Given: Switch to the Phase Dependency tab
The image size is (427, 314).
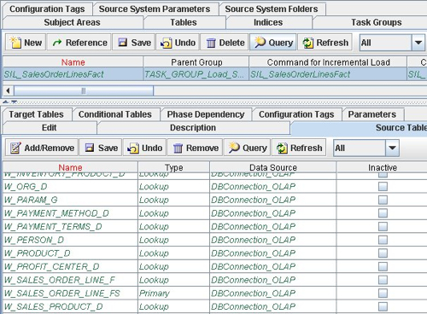Looking at the screenshot, I should [x=206, y=114].
